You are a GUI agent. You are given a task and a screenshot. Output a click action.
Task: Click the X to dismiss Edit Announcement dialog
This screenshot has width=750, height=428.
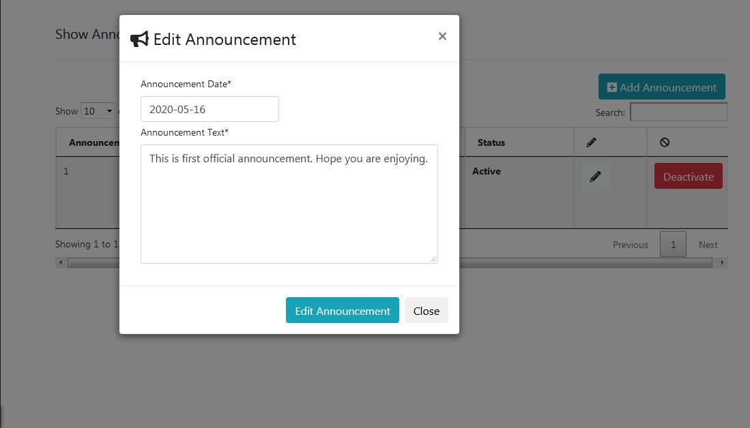[x=442, y=36]
